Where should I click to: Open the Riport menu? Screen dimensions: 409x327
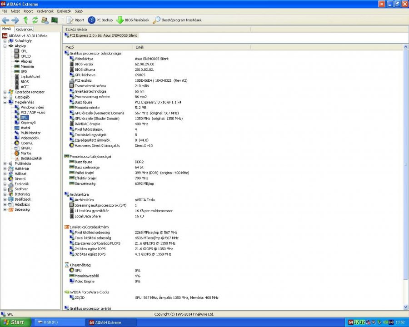[28, 11]
